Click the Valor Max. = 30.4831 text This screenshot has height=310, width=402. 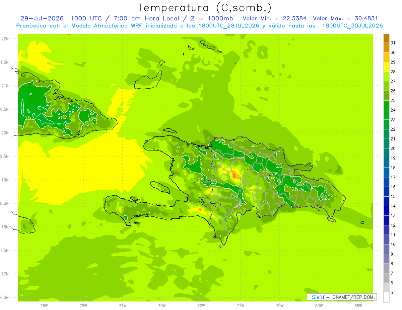345,18
